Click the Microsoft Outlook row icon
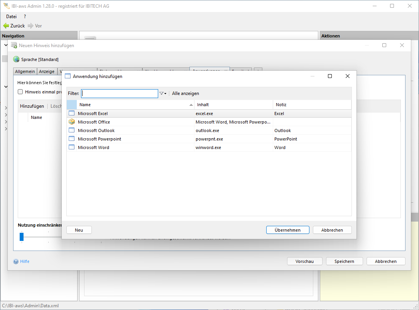The height and width of the screenshot is (310, 419). point(71,130)
